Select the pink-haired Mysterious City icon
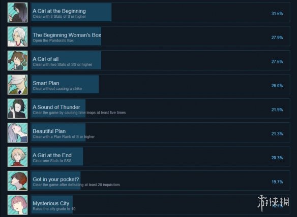297x217 pixels. click(17, 205)
